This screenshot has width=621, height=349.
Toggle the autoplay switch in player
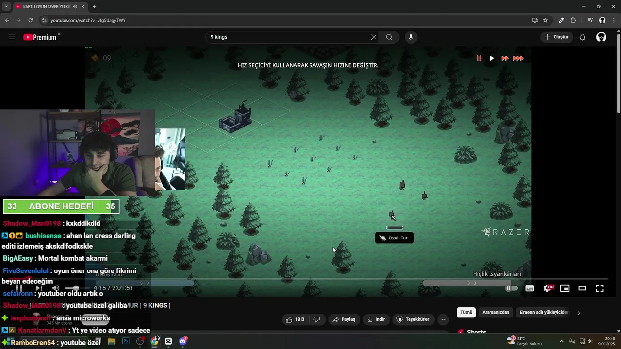(511, 288)
